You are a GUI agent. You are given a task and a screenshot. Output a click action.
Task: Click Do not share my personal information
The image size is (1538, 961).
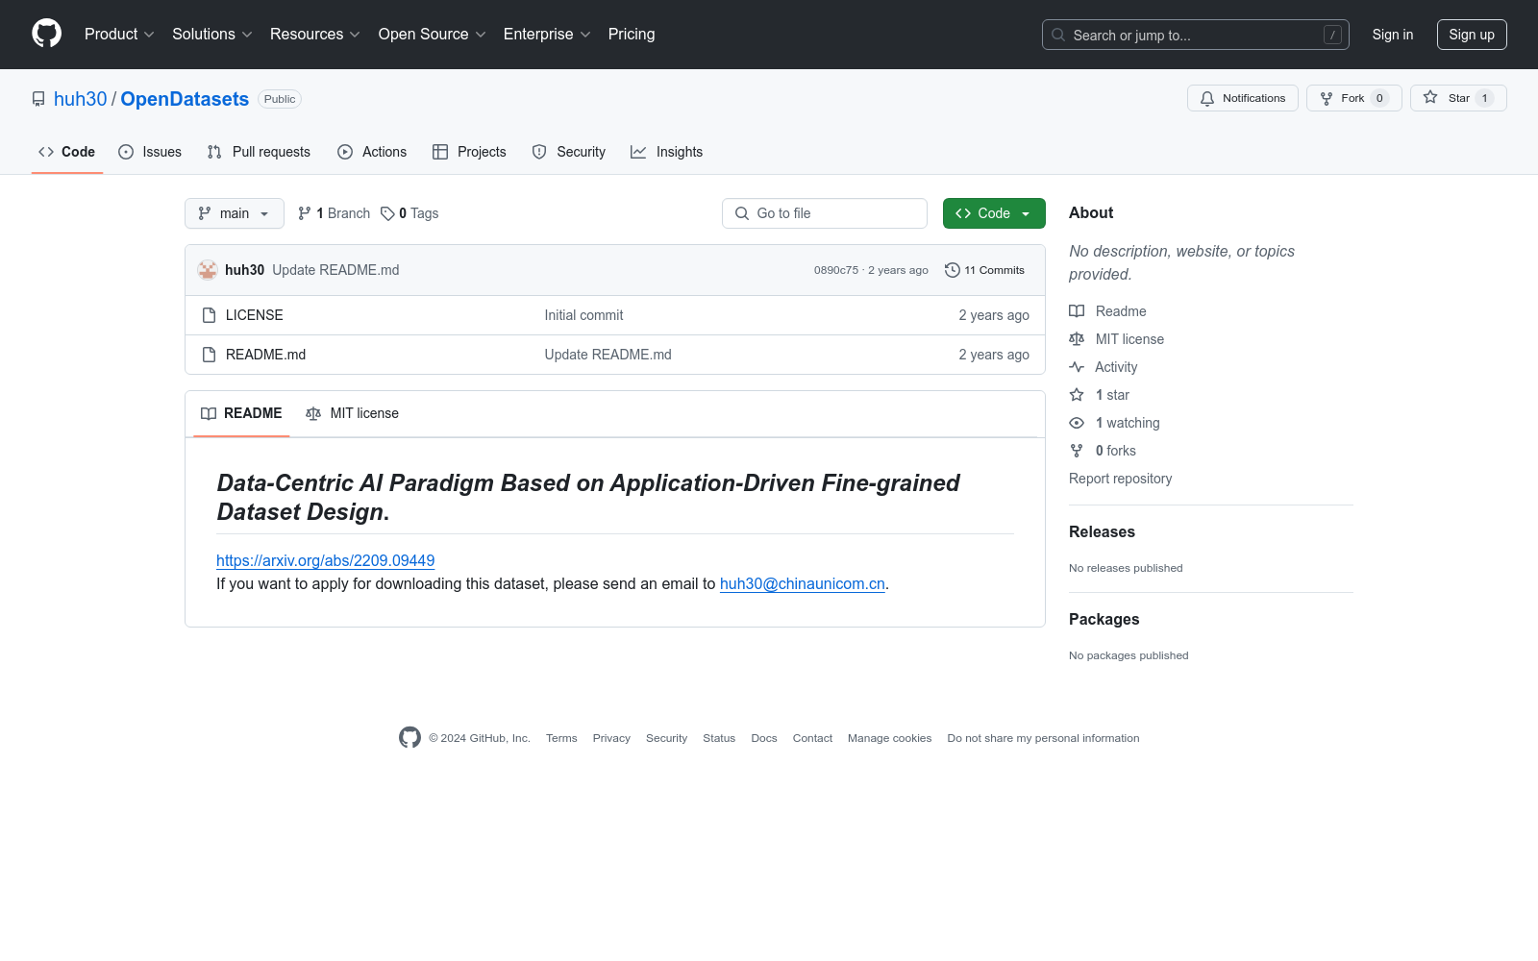[1043, 738]
